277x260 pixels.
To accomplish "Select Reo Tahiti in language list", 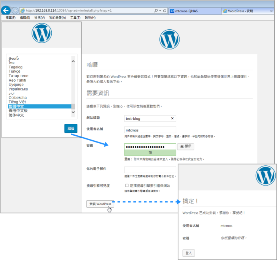I will coord(40,80).
